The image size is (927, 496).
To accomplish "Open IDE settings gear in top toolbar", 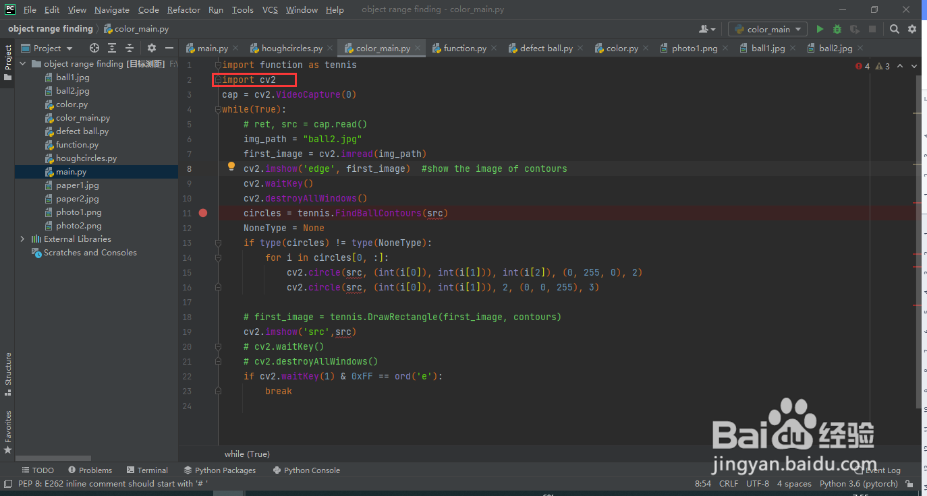I will pyautogui.click(x=912, y=29).
